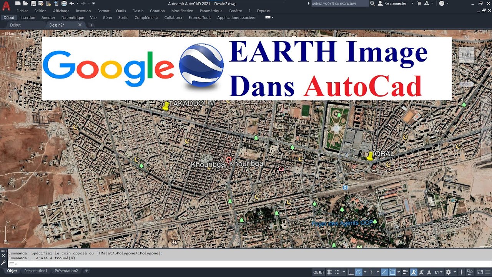492x277 pixels.
Task: Click the yellow pushpin near TAKADDOUM
Action: tap(166, 106)
